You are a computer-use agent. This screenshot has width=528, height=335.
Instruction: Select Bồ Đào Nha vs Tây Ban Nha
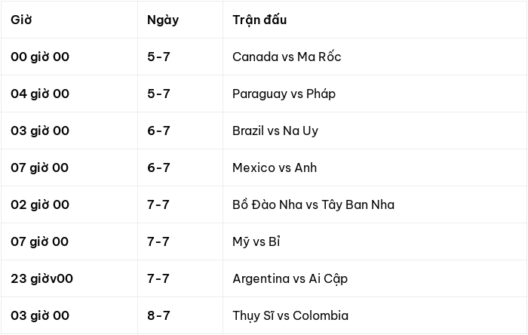pos(314,204)
